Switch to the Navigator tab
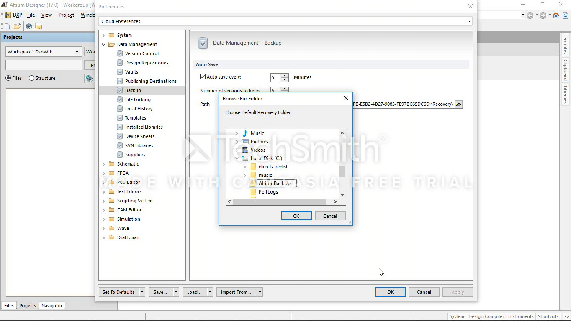This screenshot has height=321, width=571. tap(52, 306)
